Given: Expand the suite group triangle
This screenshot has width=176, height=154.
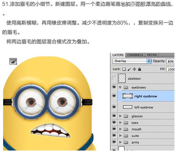Looking at the screenshot, I should pos(120,135).
